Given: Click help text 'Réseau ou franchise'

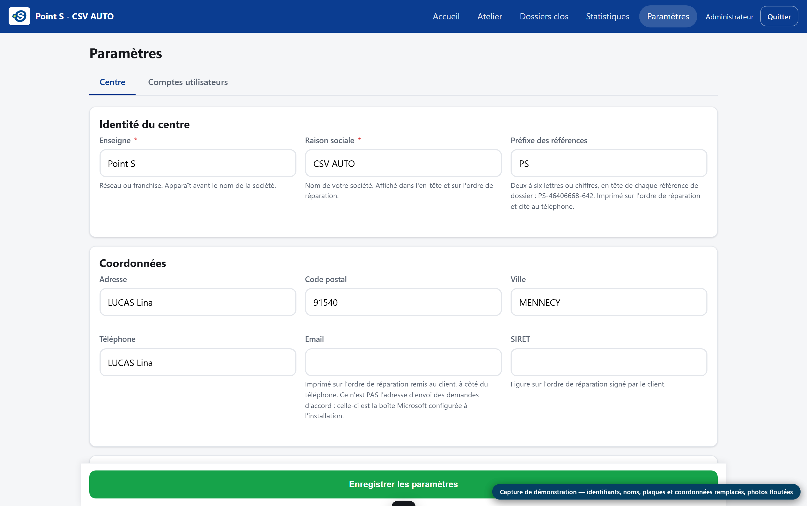Looking at the screenshot, I should click(187, 185).
